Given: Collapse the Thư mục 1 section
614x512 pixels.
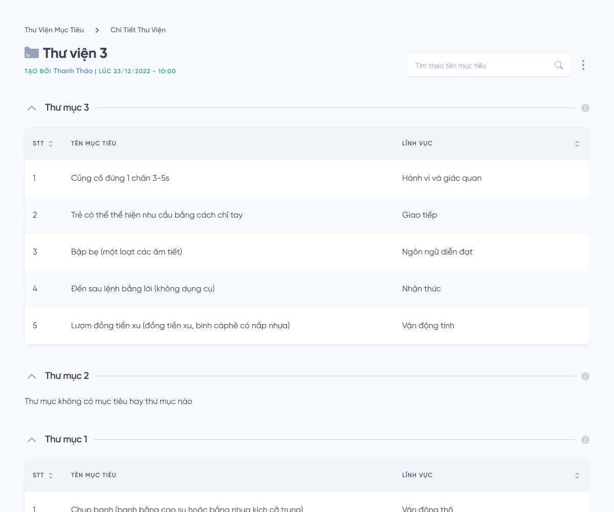Looking at the screenshot, I should pyautogui.click(x=32, y=440).
